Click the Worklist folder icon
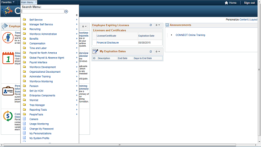The width and height of the screenshot is (261, 147). (x=24, y=100)
